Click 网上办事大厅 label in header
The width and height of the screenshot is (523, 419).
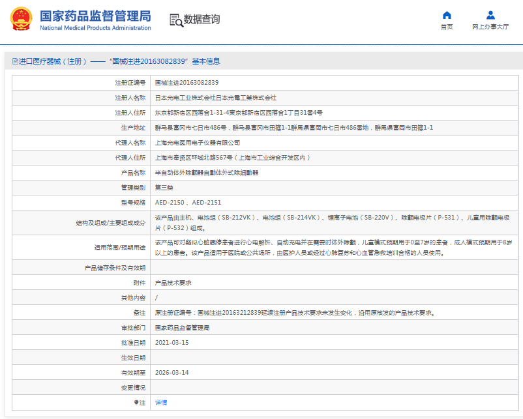pyautogui.click(x=490, y=27)
